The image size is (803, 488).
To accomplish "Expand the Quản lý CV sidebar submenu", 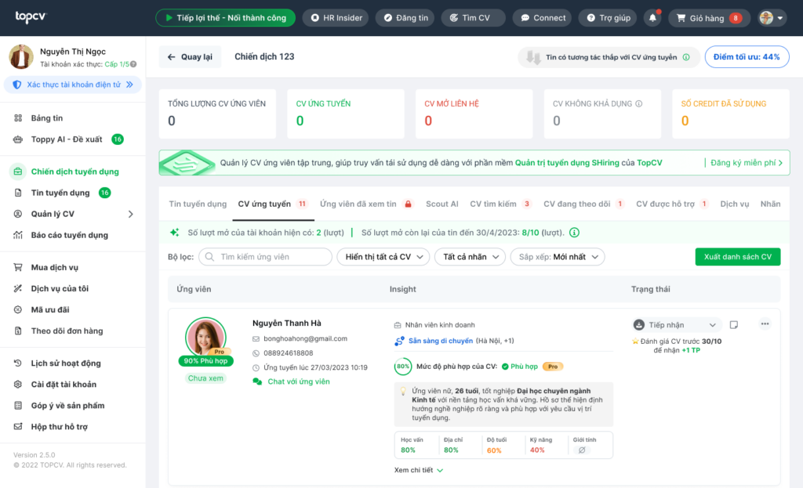I will [x=131, y=214].
